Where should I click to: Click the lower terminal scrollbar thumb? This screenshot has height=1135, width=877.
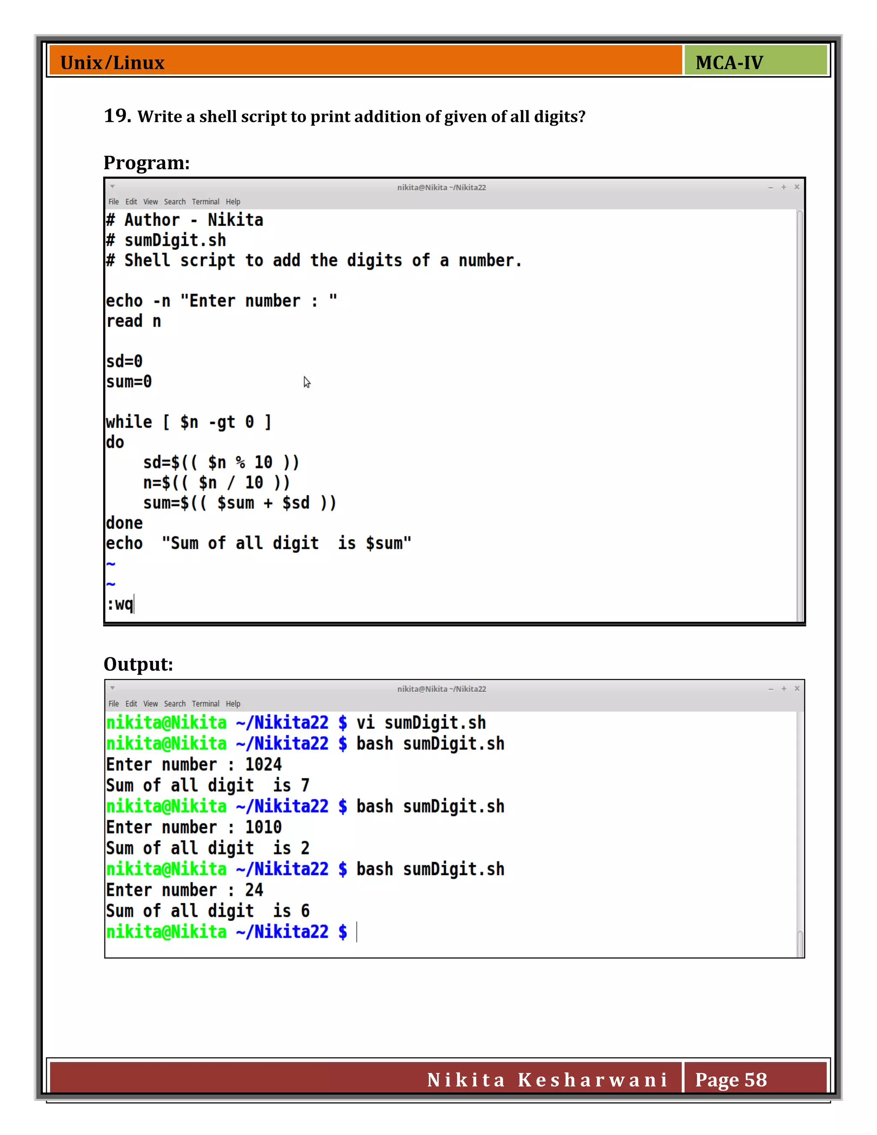pos(800,944)
